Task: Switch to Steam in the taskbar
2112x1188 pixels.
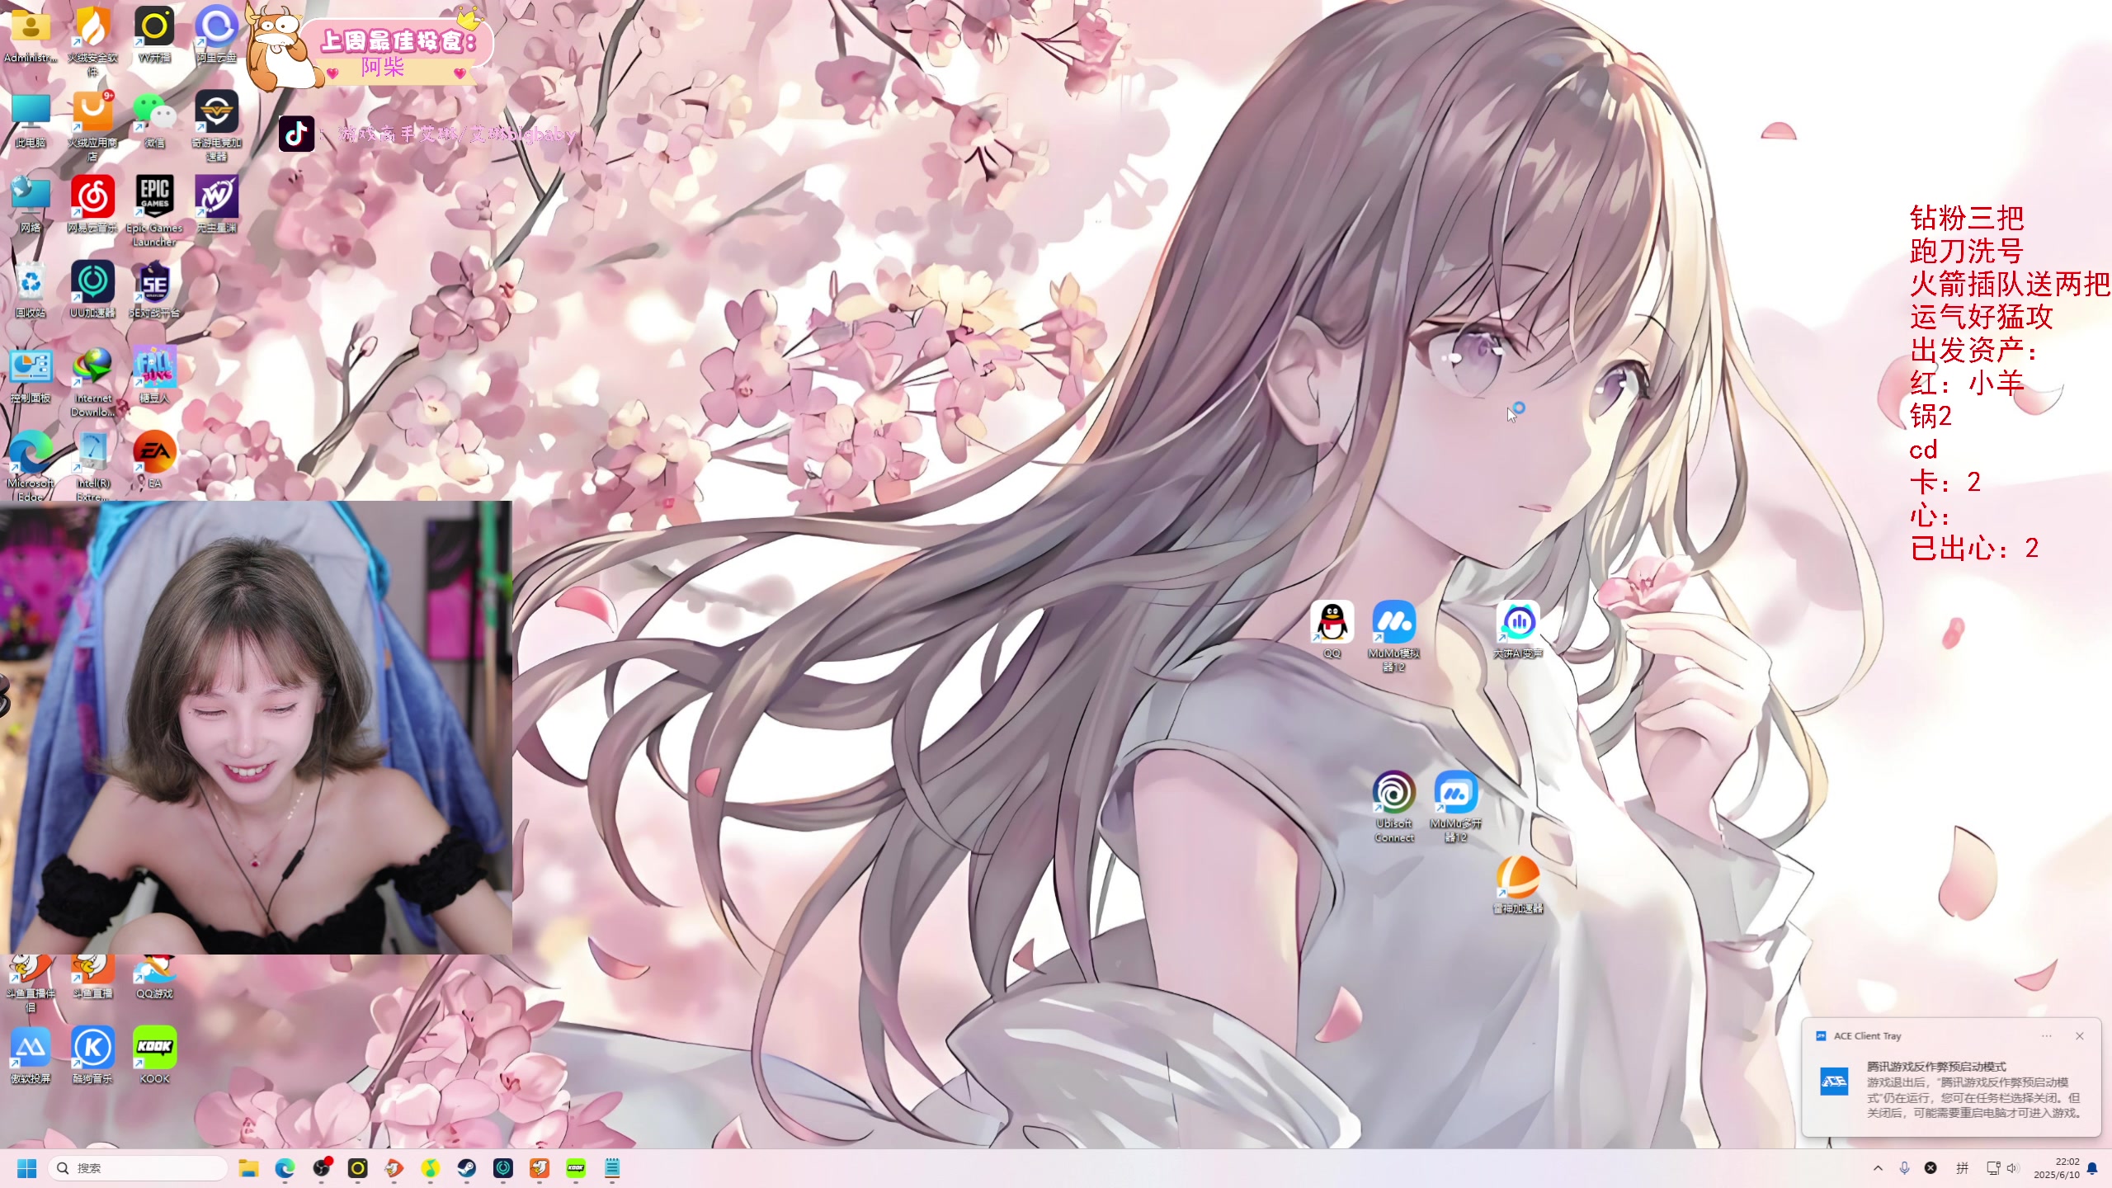Action: 467,1168
